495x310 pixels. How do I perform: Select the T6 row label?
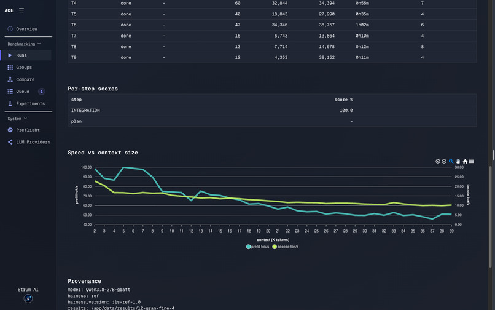coord(74,25)
